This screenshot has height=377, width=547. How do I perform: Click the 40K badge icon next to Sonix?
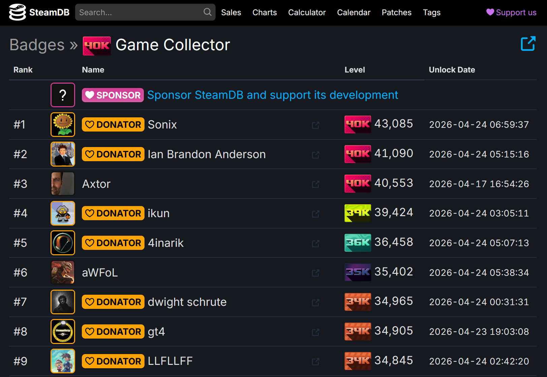(x=357, y=124)
